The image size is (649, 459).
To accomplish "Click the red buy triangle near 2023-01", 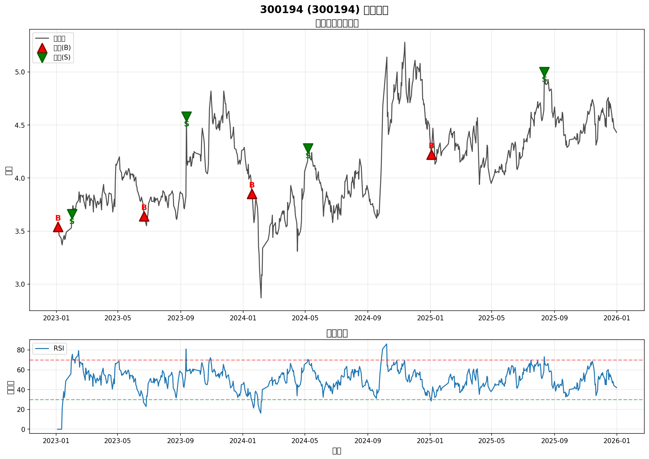I will (x=58, y=227).
